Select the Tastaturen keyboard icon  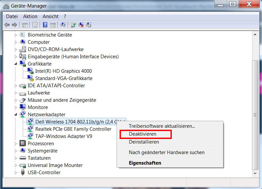(22, 158)
